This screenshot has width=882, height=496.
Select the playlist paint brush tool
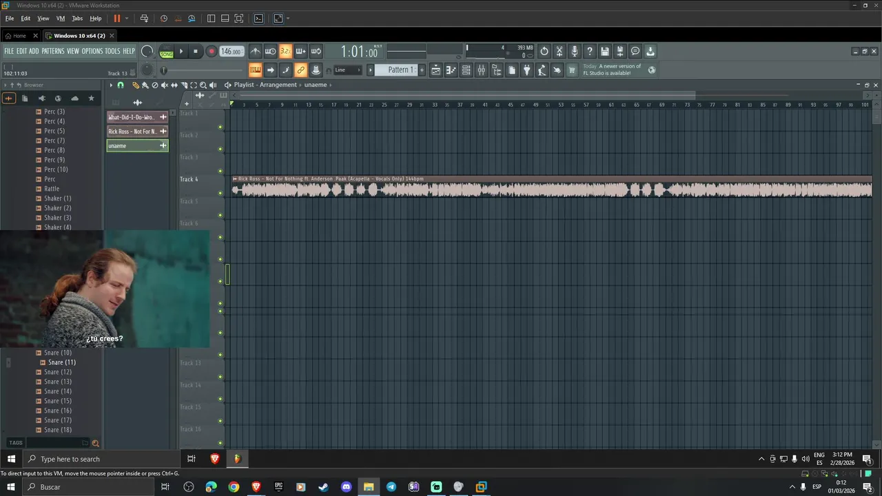(145, 85)
